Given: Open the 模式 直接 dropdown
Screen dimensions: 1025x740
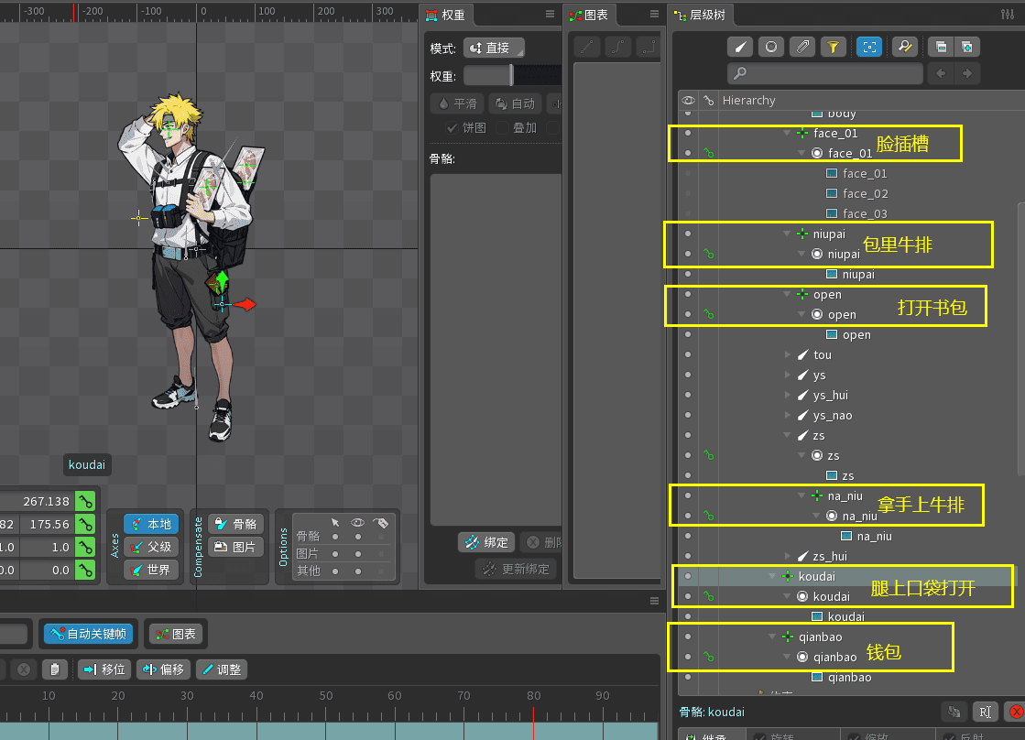Looking at the screenshot, I should coord(494,49).
